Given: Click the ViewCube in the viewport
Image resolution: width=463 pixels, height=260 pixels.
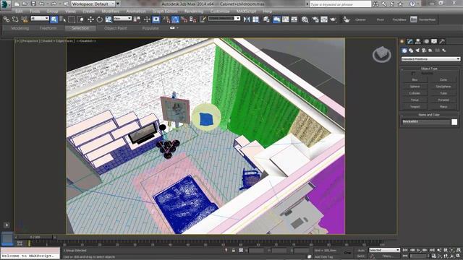Looking at the screenshot, I should pos(381,55).
